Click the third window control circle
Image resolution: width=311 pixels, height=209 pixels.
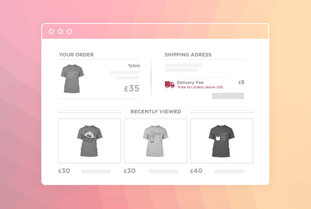pos(69,32)
